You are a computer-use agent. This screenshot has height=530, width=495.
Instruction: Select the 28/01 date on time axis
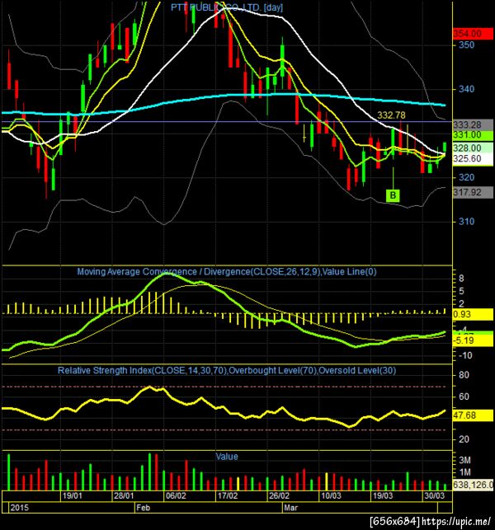click(x=124, y=496)
